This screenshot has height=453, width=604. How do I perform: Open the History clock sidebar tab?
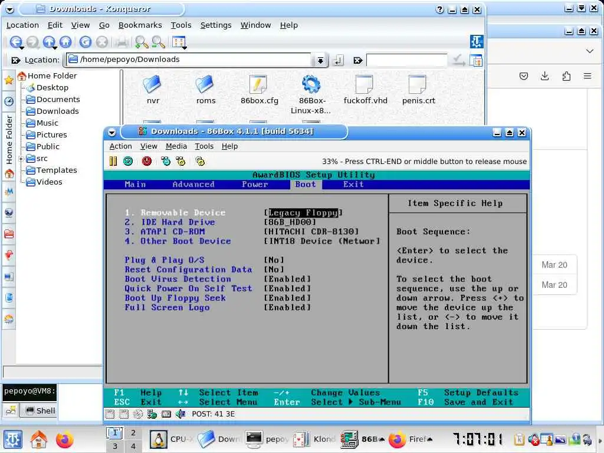(9, 101)
